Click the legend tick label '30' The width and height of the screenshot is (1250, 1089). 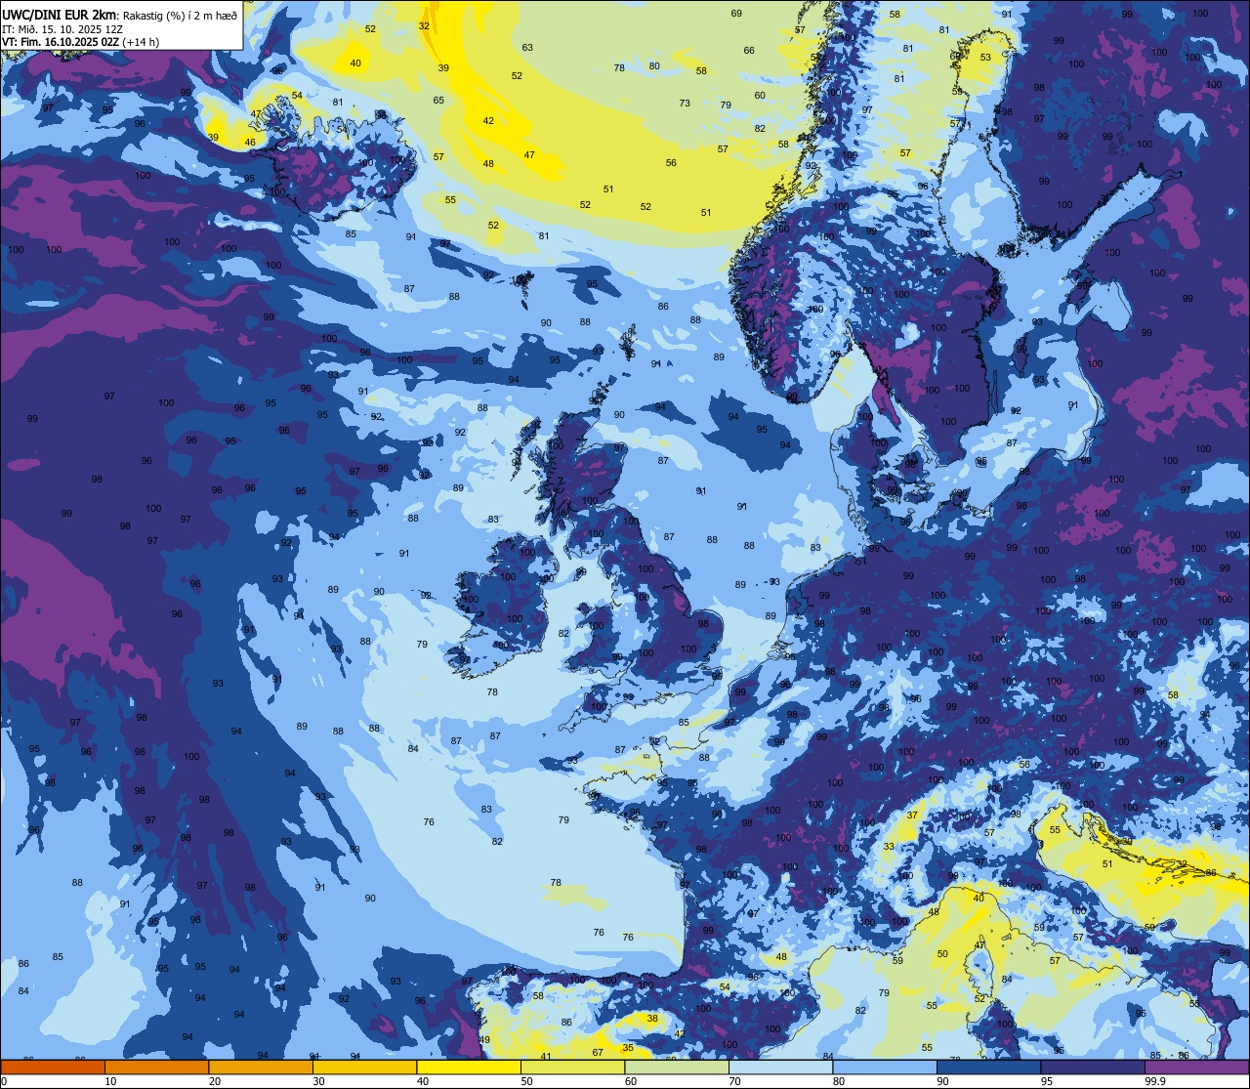point(318,1081)
